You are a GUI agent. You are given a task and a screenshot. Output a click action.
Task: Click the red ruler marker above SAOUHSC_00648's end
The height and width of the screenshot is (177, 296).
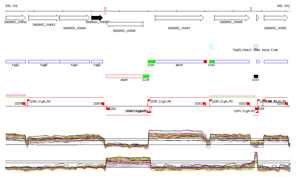tap(251, 9)
